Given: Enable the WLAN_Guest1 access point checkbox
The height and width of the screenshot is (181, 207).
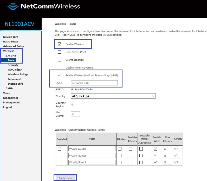Looking at the screenshot, I should coord(59,149).
